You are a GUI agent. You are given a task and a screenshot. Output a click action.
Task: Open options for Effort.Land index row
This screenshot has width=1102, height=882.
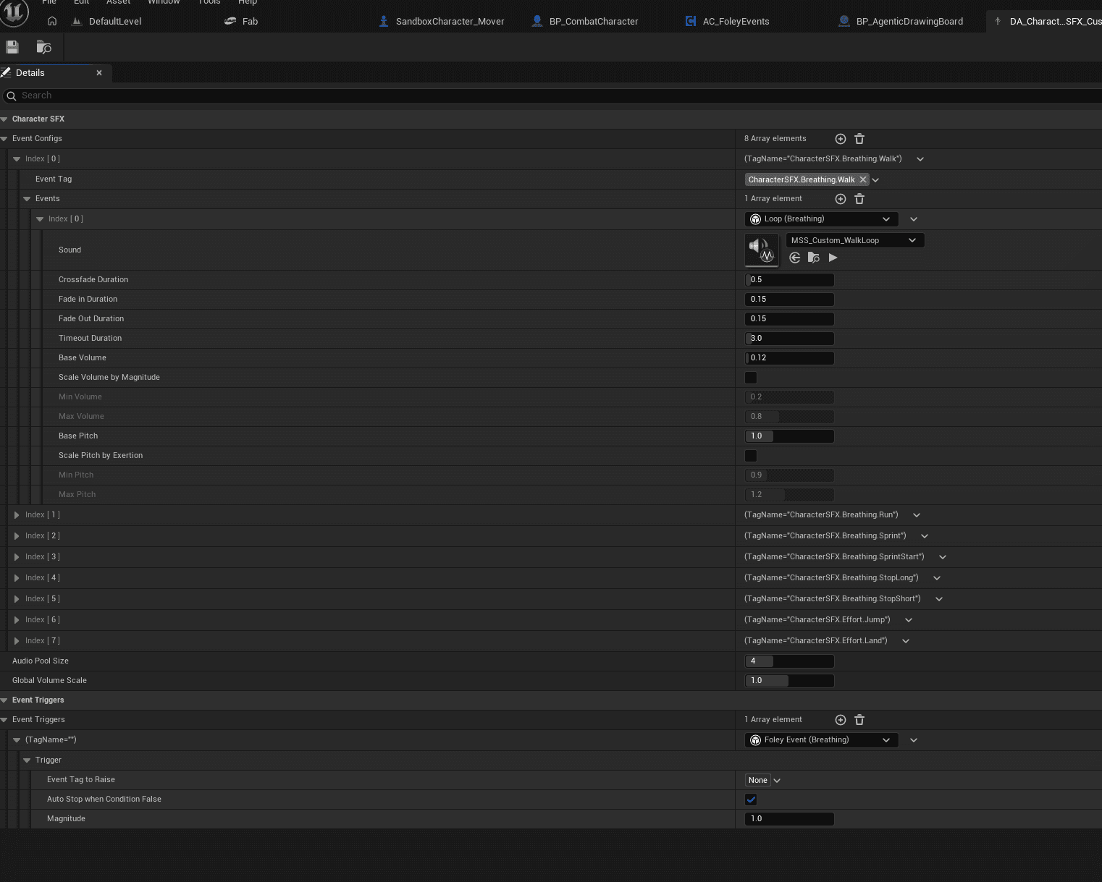pyautogui.click(x=906, y=641)
